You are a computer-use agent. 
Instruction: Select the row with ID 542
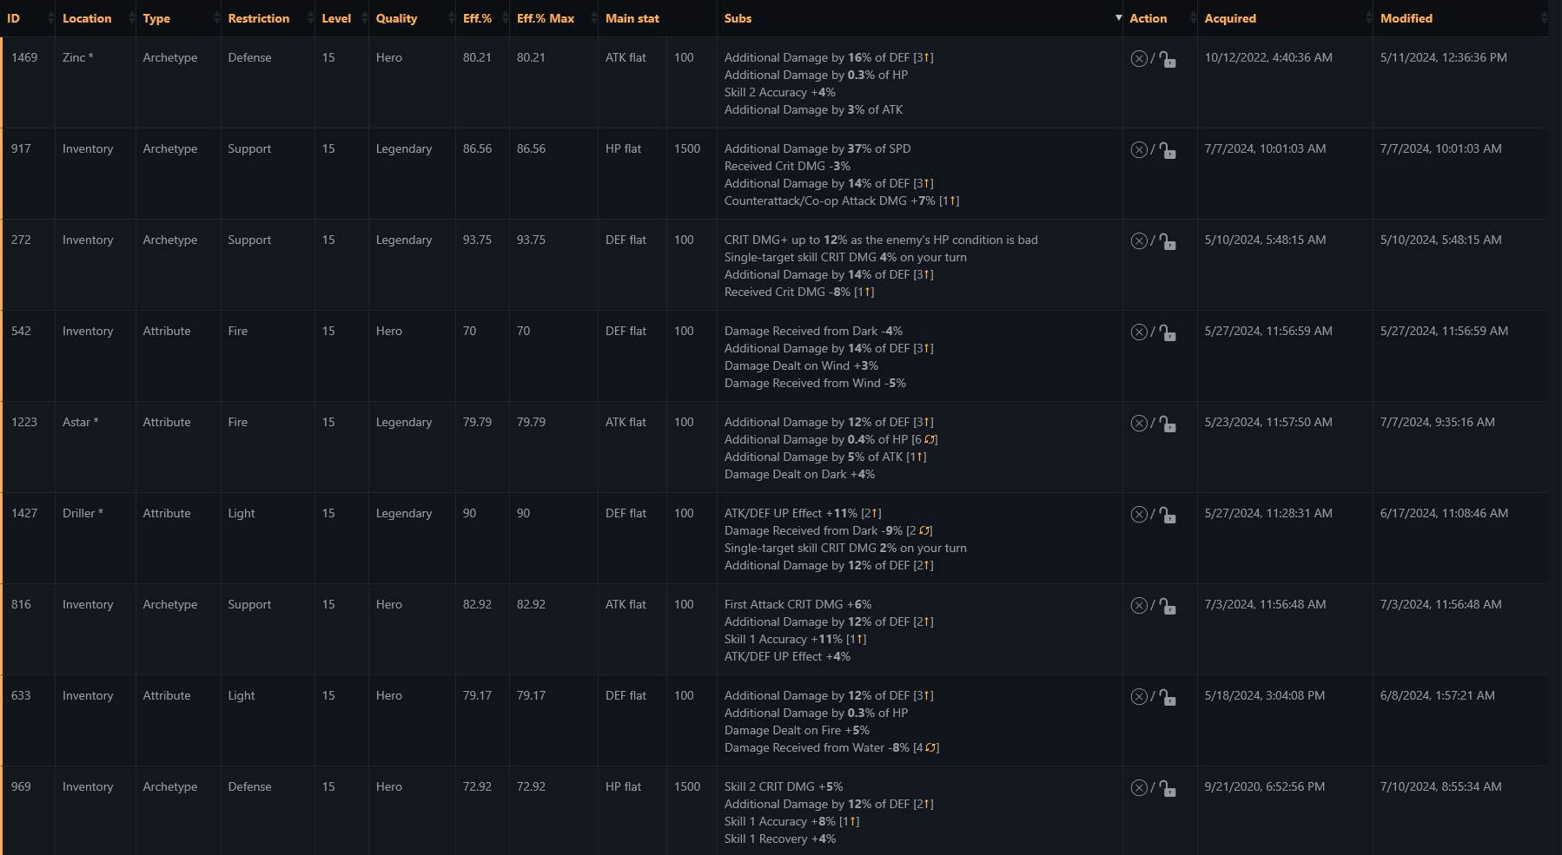[774, 357]
